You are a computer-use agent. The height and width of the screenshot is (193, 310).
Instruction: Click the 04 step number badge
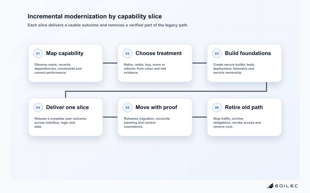point(38,108)
